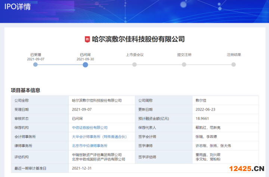
Task: Select the 注册结果 timeline dot
Action: [x=234, y=64]
